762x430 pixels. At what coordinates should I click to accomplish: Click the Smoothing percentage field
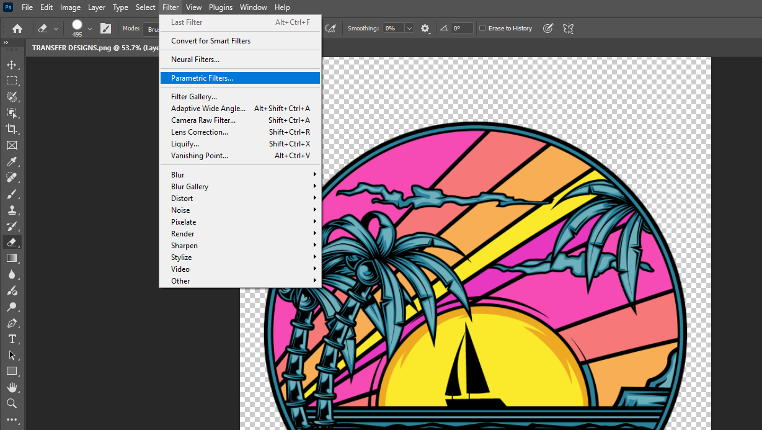click(x=394, y=28)
